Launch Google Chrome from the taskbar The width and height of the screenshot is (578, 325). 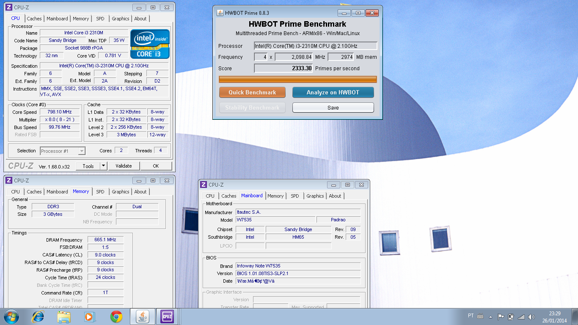point(116,317)
